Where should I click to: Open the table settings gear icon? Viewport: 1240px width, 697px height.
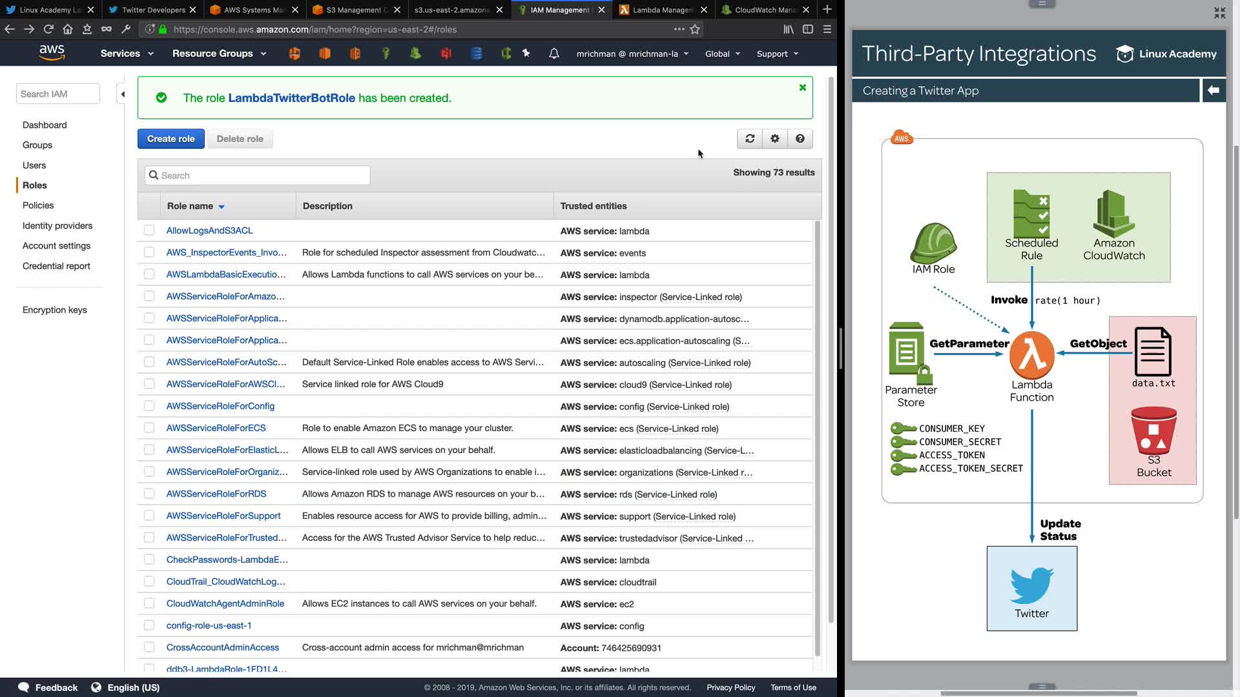click(x=775, y=139)
